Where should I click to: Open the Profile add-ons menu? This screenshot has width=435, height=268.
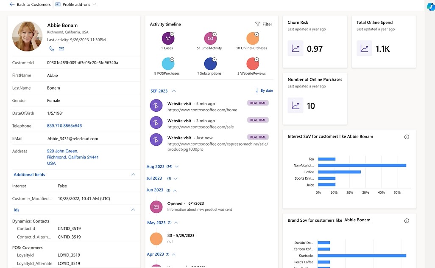click(x=76, y=4)
